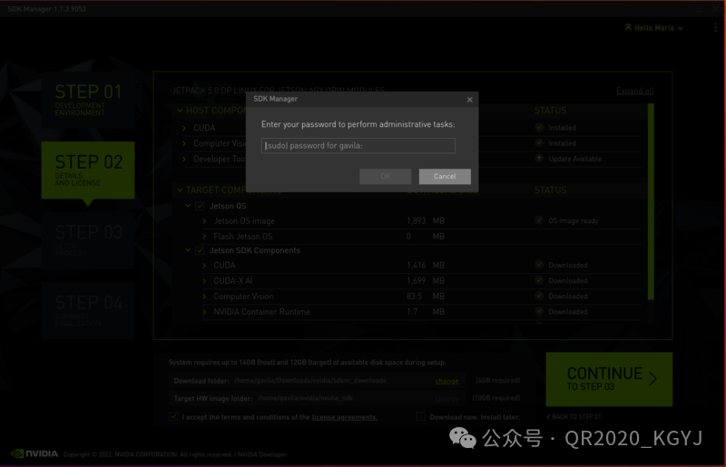Click the Installed status icon for host Computer Vision
The image size is (726, 467).
(539, 143)
